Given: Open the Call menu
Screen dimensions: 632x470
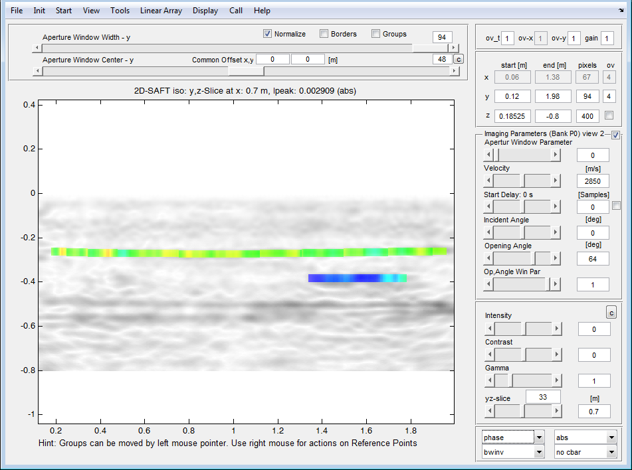Looking at the screenshot, I should click(236, 11).
